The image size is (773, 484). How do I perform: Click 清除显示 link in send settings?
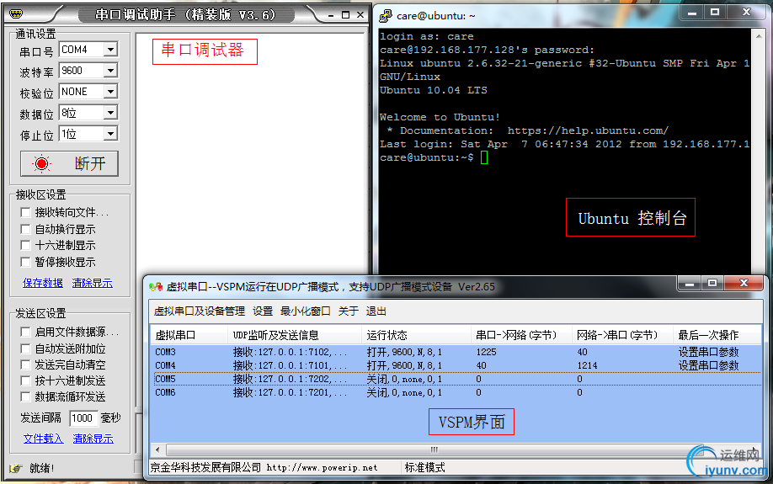pos(93,439)
